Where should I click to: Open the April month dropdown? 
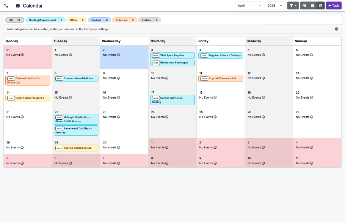pos(249,6)
